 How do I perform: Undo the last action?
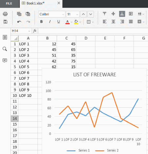[x=19, y=22]
